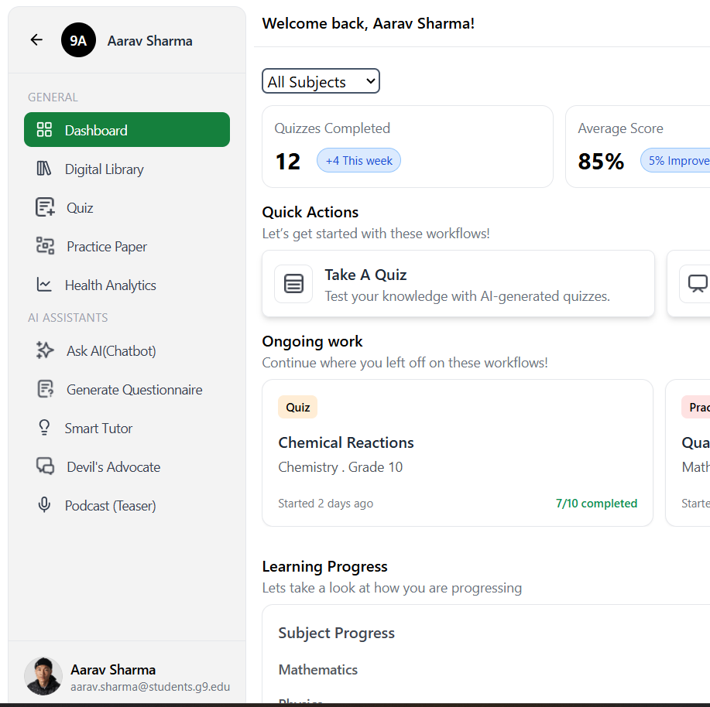
Task: Click the Devil's Advocate chat icon
Action: (x=45, y=466)
